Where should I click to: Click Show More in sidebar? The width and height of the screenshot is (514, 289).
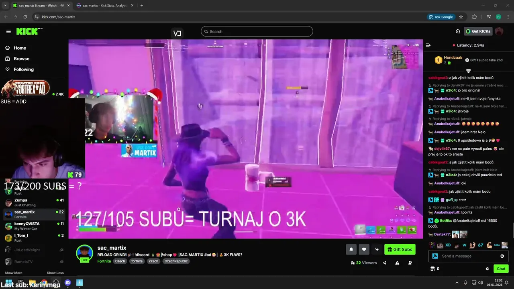[13, 273]
